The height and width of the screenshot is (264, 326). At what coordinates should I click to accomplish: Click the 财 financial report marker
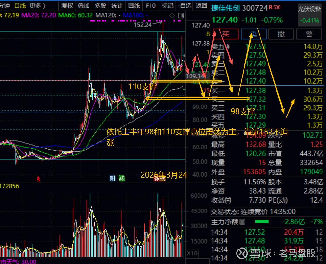coord(113,179)
